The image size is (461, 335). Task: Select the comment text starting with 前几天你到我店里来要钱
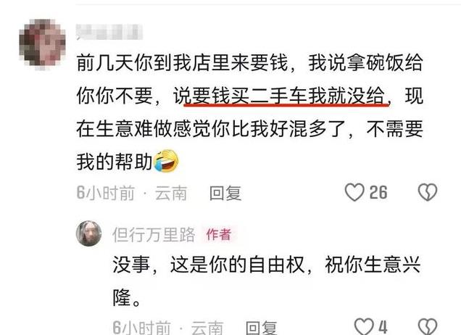pos(250,112)
